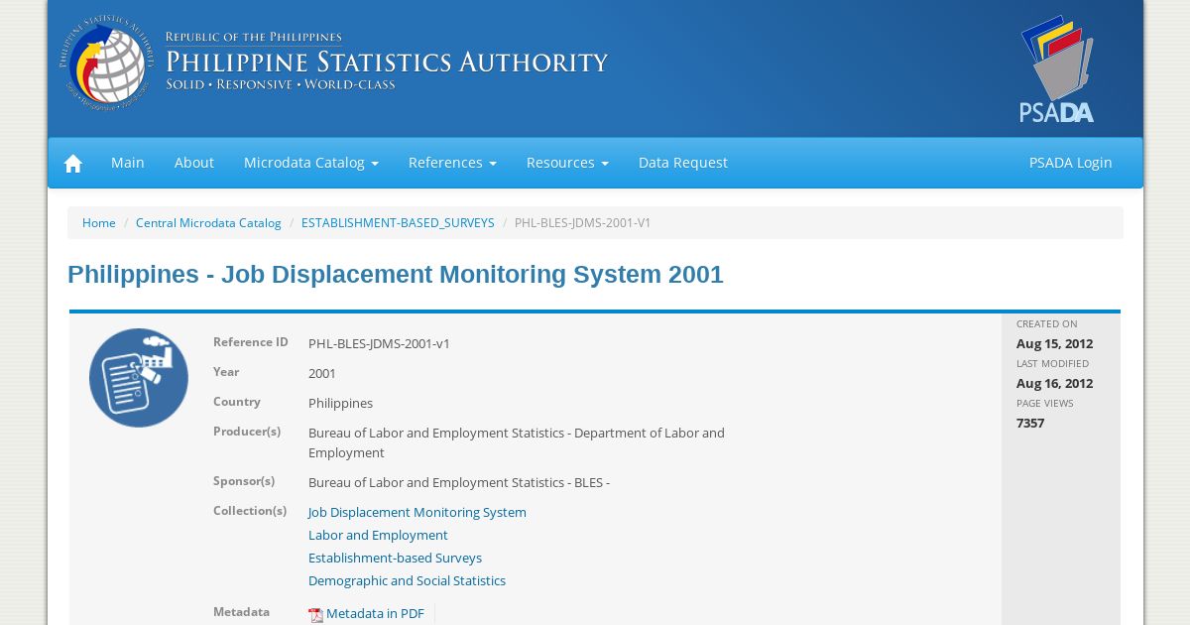Click the Producer(s) value text
Viewport: 1190px width, 625px height.
click(x=517, y=443)
